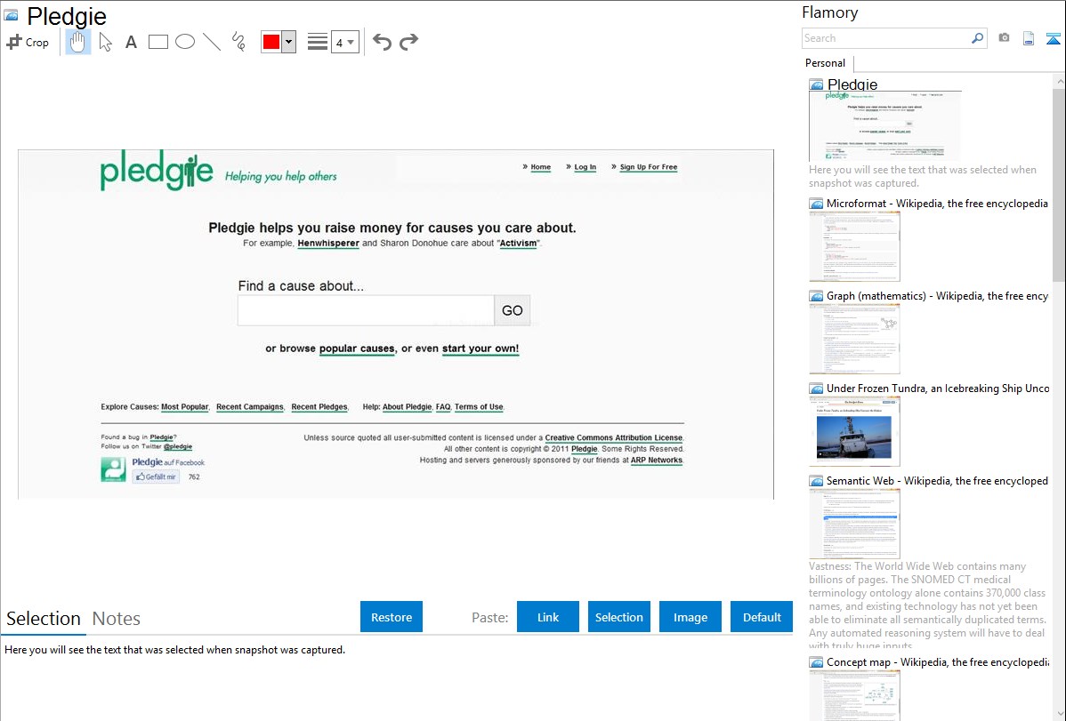Click the icon beside Under Frozen Tundra title
This screenshot has height=721, width=1066.
pyautogui.click(x=816, y=388)
